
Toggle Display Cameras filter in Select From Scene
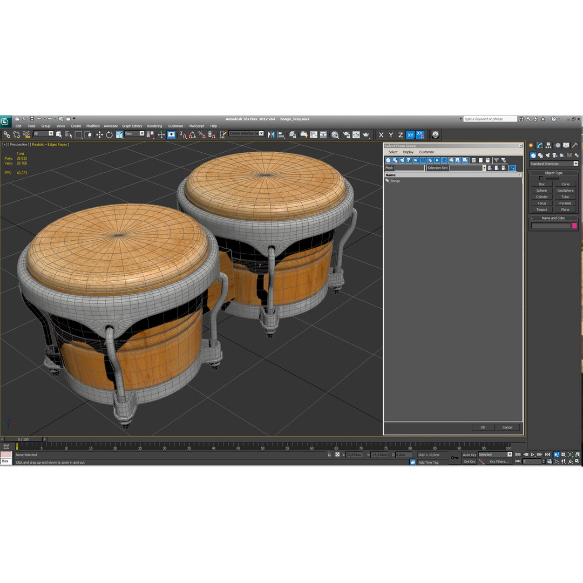click(x=409, y=160)
